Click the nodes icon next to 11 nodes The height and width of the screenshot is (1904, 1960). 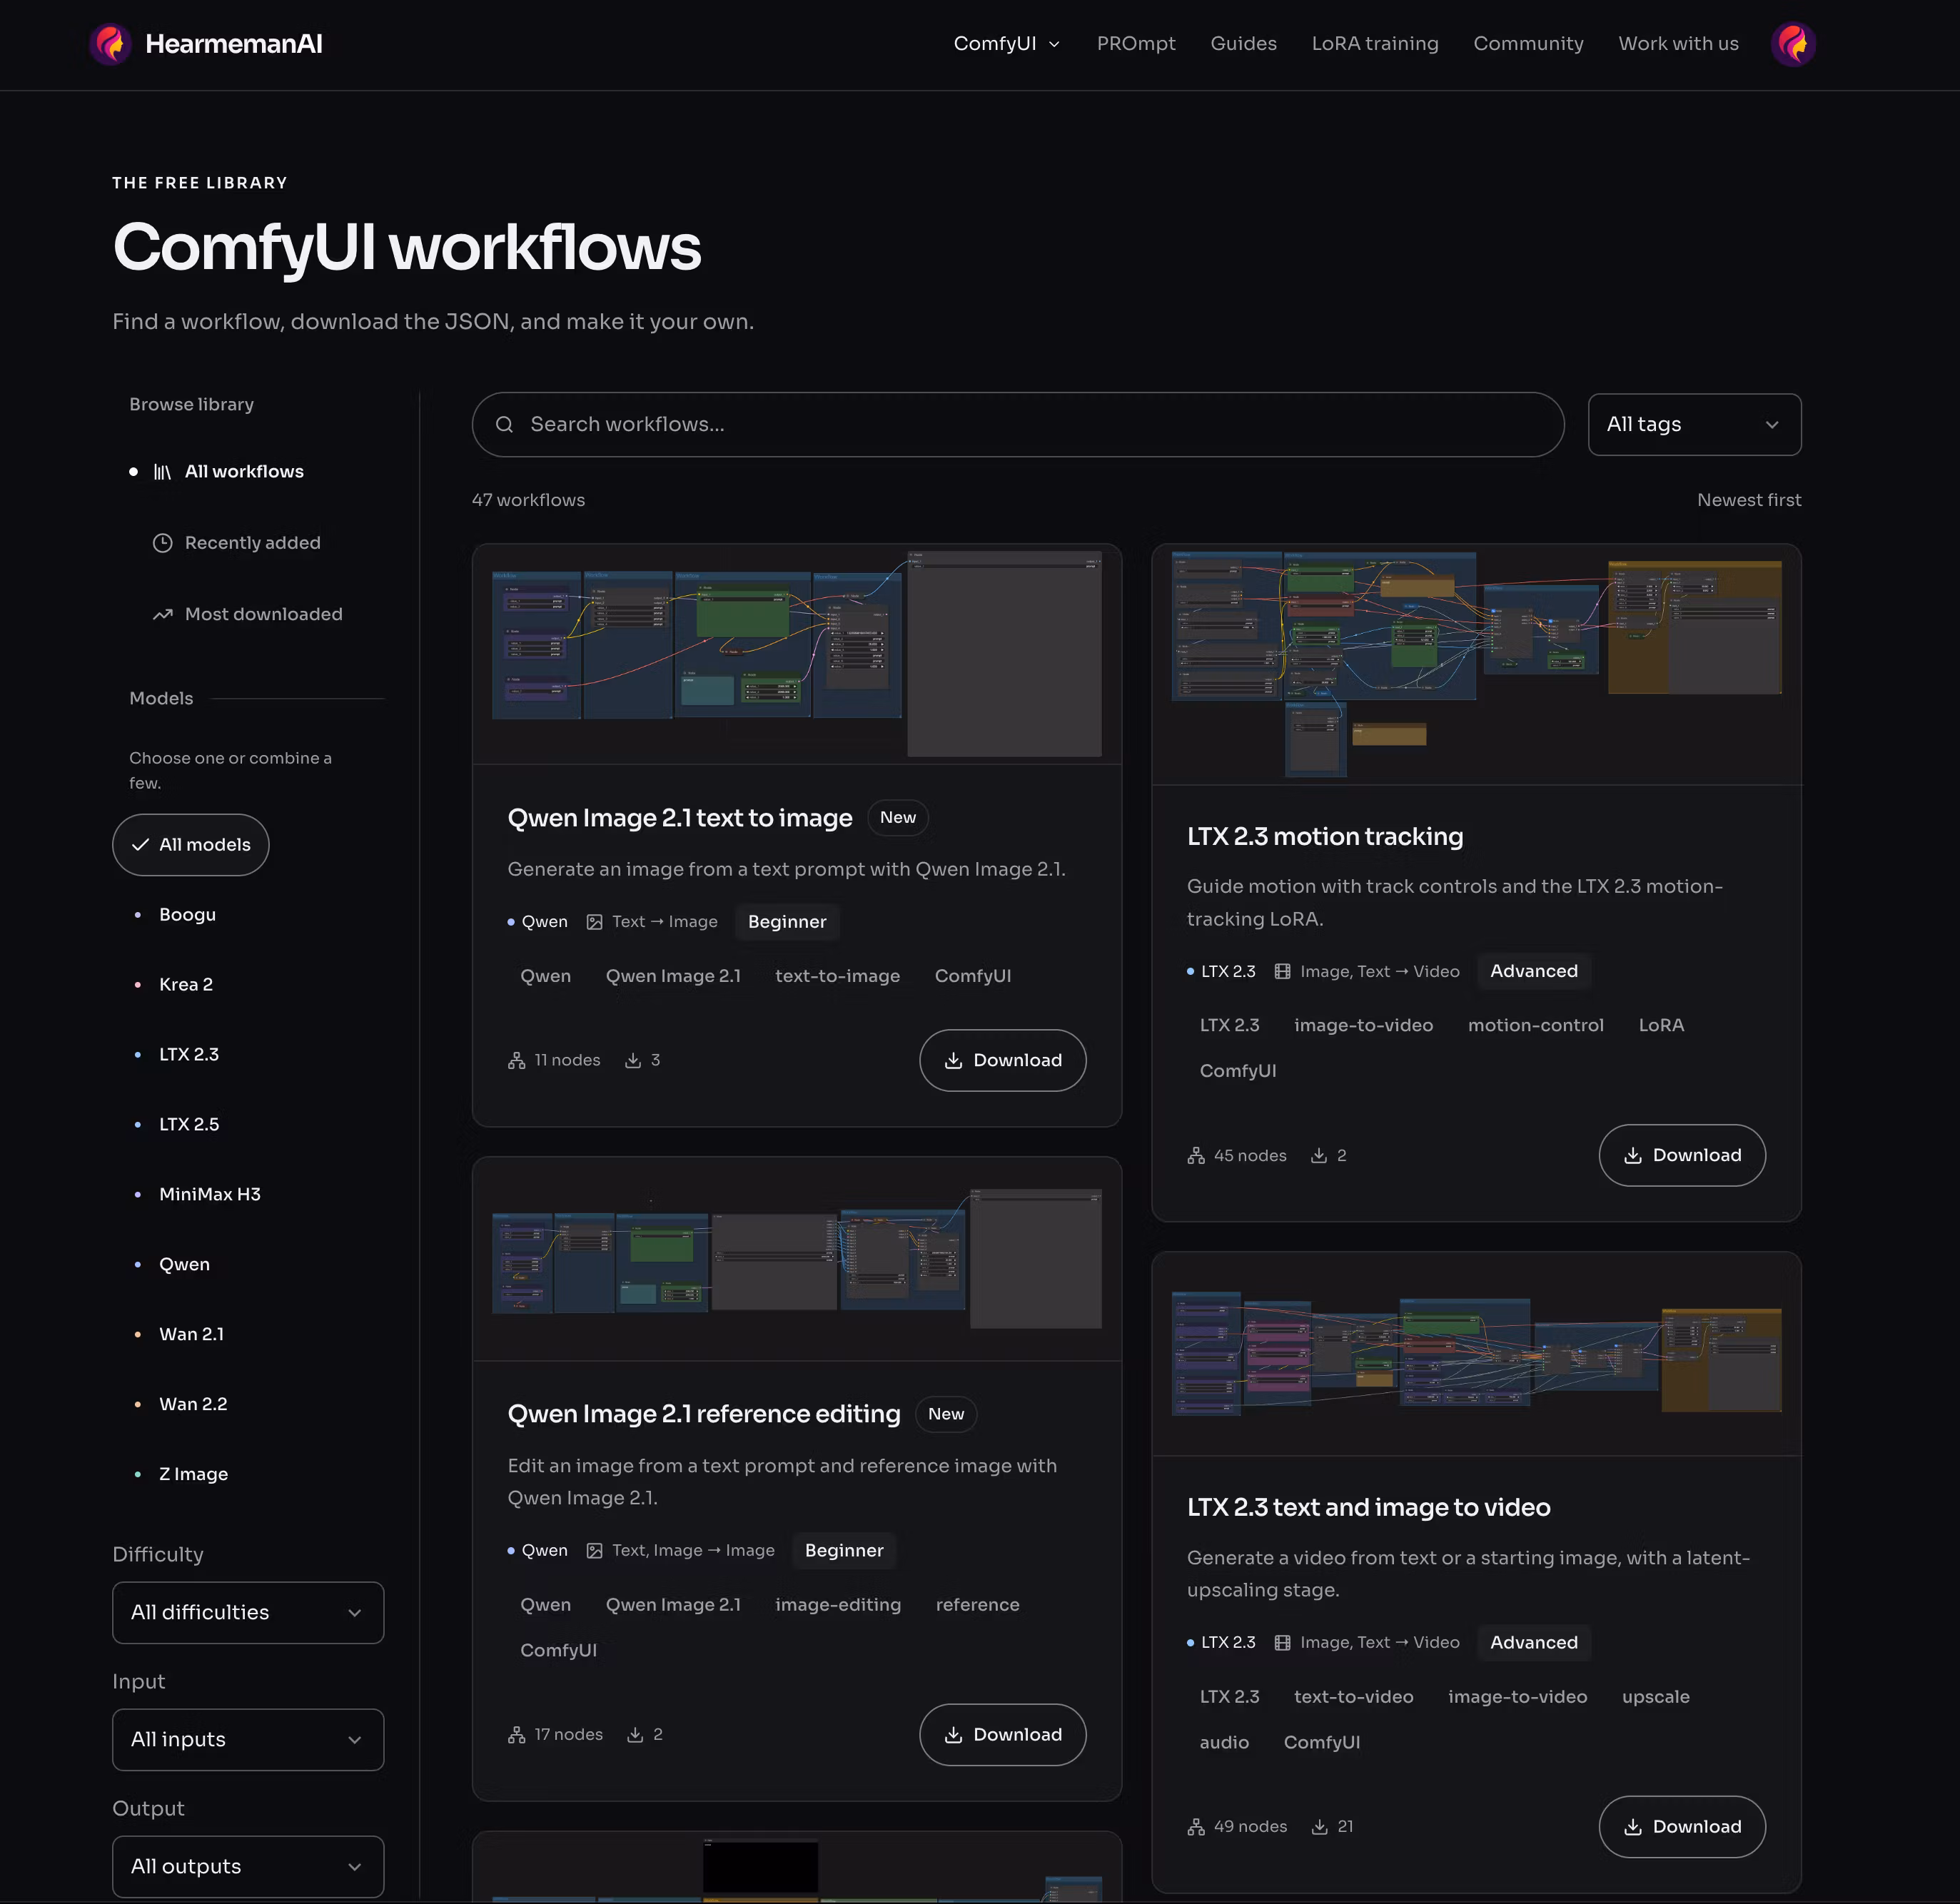click(516, 1061)
